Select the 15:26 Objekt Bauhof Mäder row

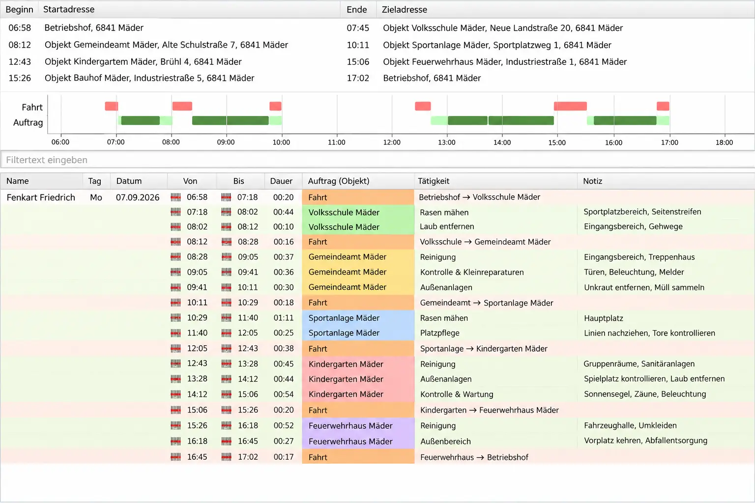tap(377, 78)
